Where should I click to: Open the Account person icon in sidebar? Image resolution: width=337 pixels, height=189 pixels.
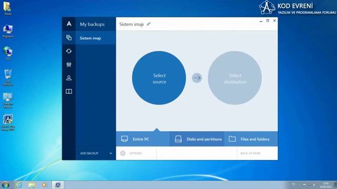[x=69, y=78]
